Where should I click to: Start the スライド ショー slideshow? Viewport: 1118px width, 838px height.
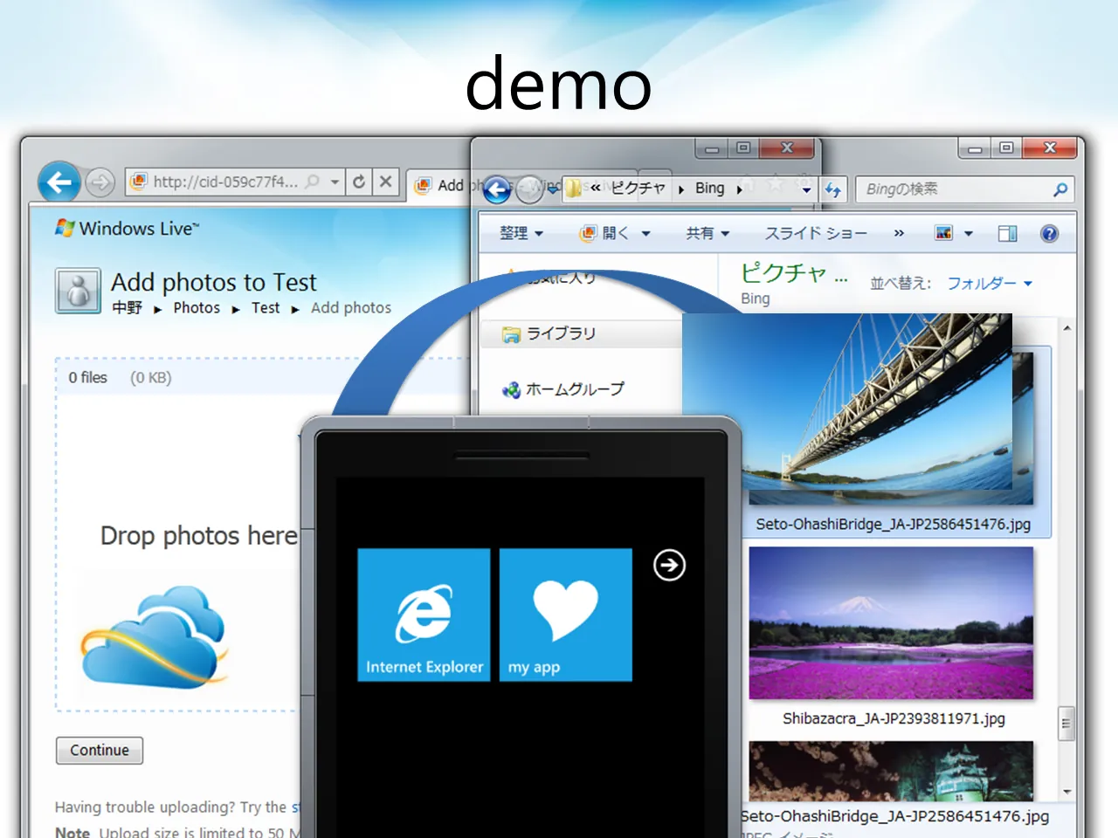click(x=816, y=233)
